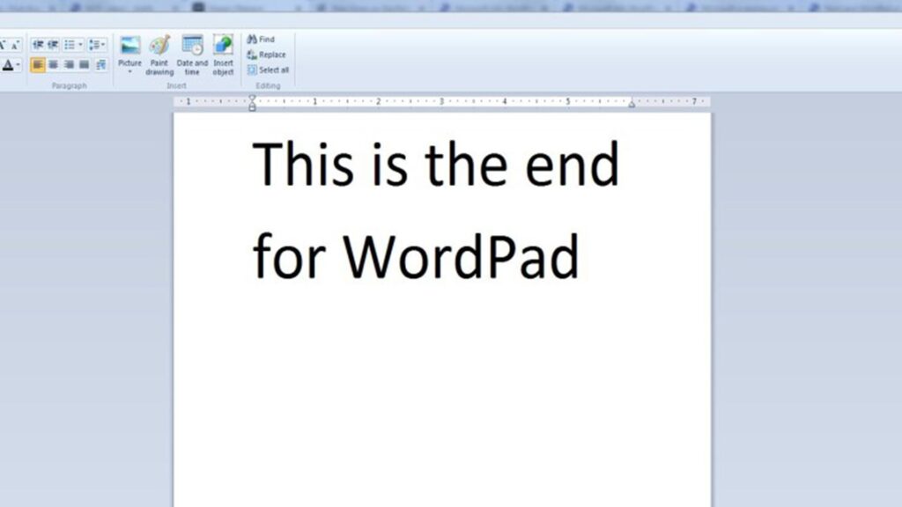The image size is (902, 507).
Task: Decrease the paragraph indent
Action: pos(37,42)
